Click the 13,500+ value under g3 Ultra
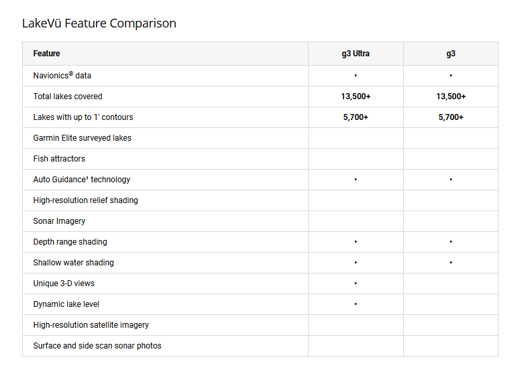Image resolution: width=514 pixels, height=372 pixels. (356, 97)
